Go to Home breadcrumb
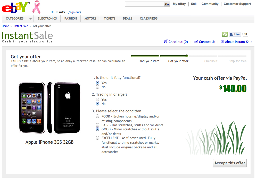This screenshot has width=257, height=180. tap(5, 26)
